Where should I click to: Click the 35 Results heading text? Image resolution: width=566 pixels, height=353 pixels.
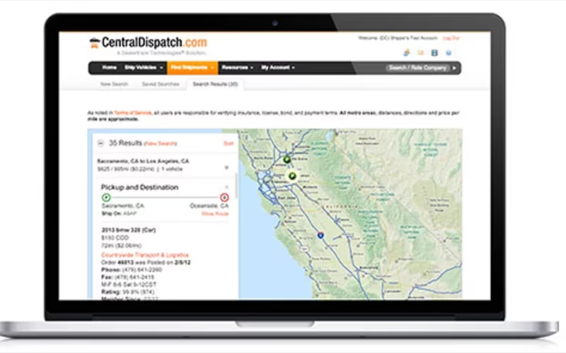click(x=125, y=143)
